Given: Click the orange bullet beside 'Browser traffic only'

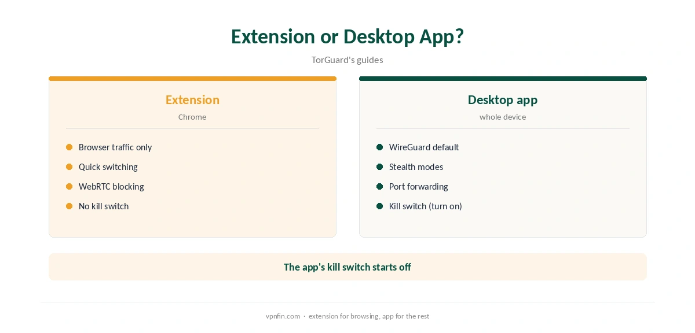Looking at the screenshot, I should click(69, 147).
